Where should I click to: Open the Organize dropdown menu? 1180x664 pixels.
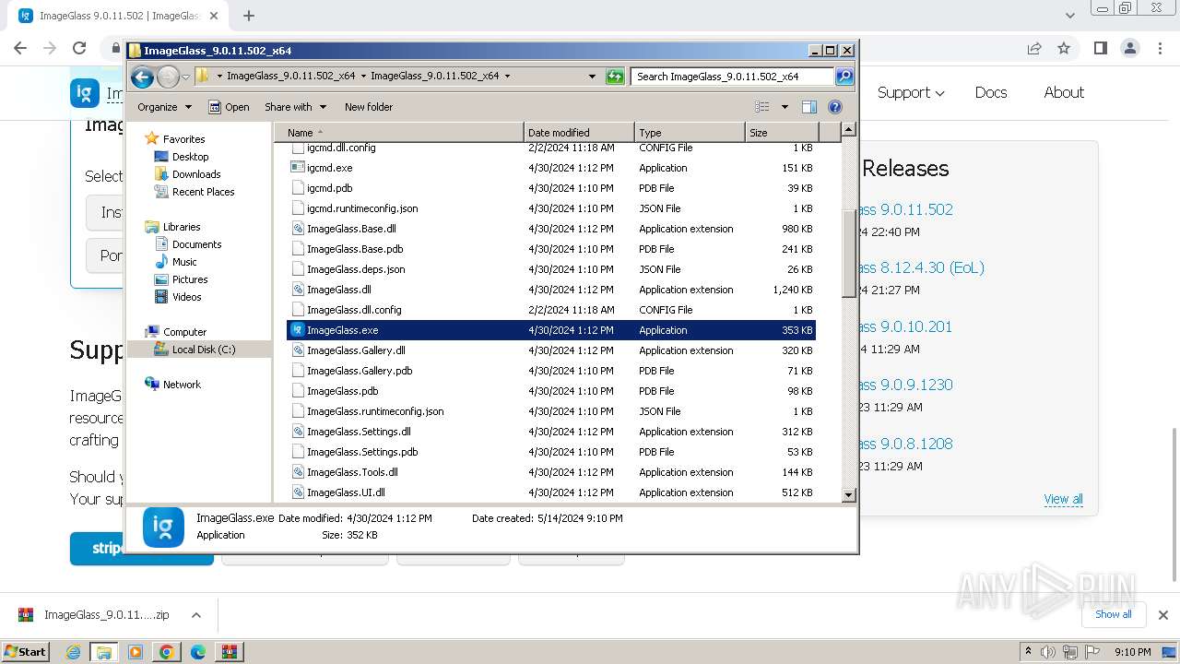coord(164,107)
